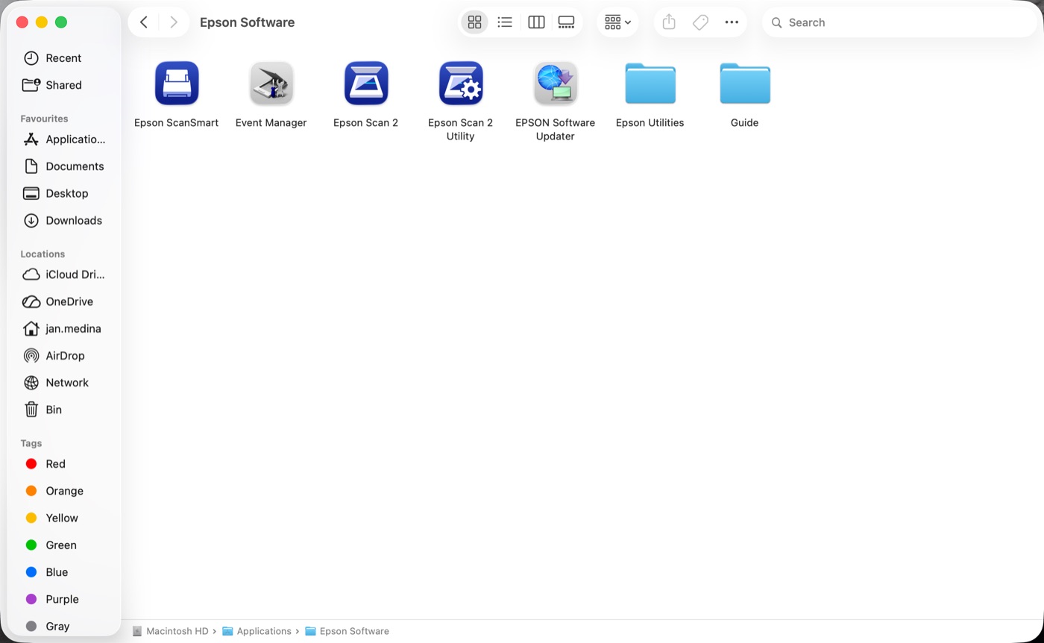Open Shared in the sidebar
1044x643 pixels.
tap(64, 85)
